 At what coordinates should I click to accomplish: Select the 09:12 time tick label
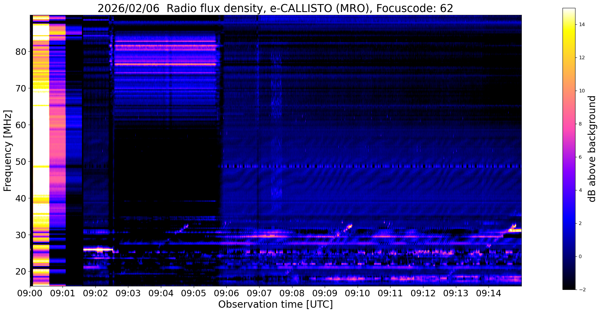(x=423, y=293)
